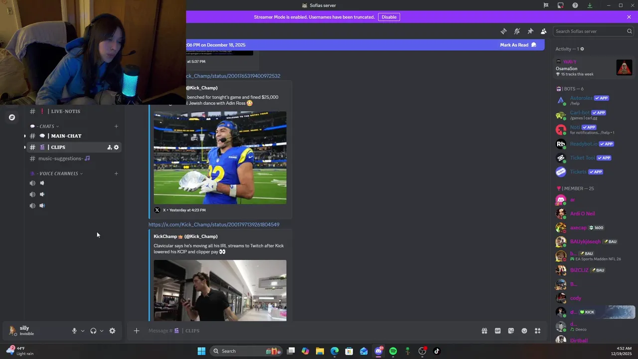Screen dimensions: 638x359
Task: Click the Windows taskbar Search box
Action: click(246, 351)
